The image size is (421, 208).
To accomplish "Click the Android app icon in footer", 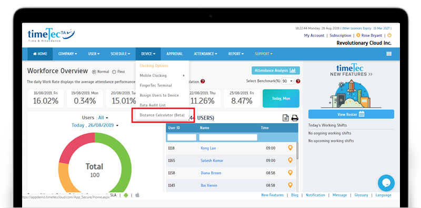I will pos(126,195).
